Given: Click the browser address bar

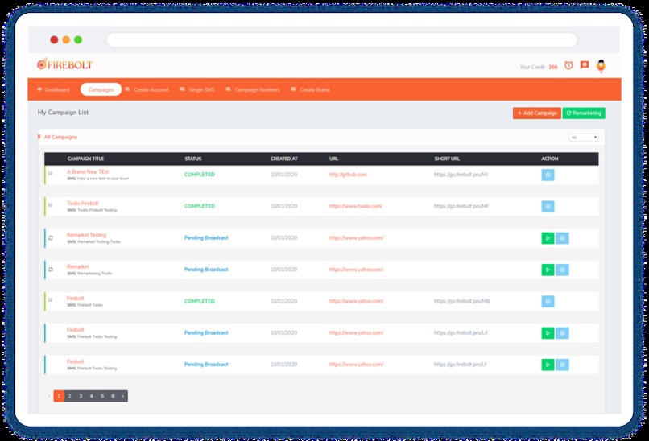Looking at the screenshot, I should 342,40.
